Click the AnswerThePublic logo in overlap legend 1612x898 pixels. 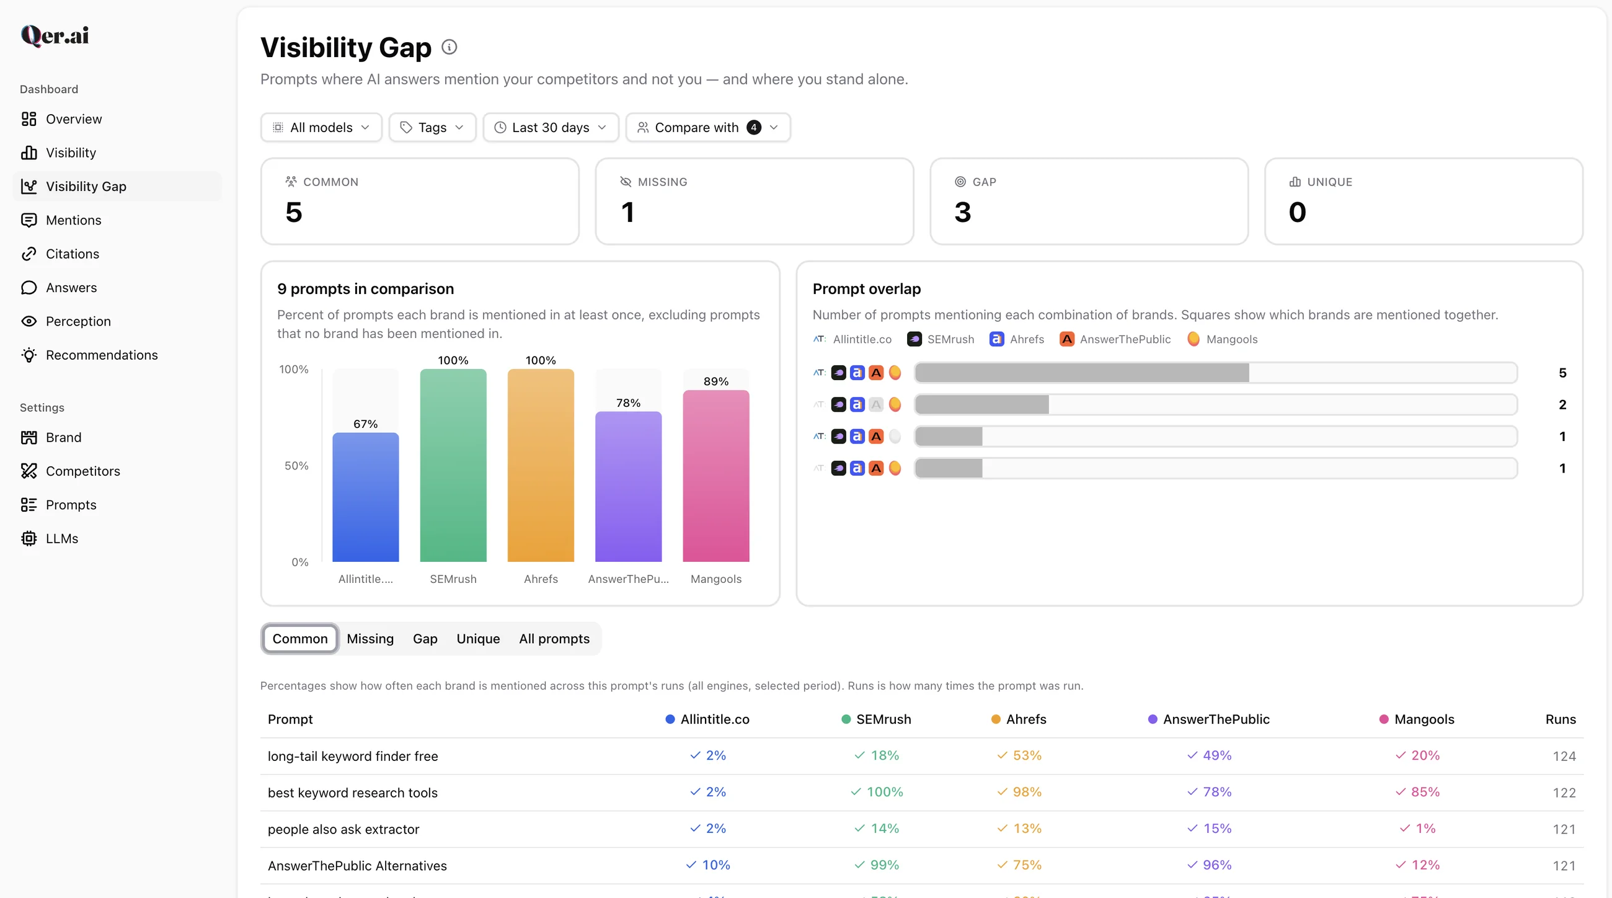[x=1067, y=339]
